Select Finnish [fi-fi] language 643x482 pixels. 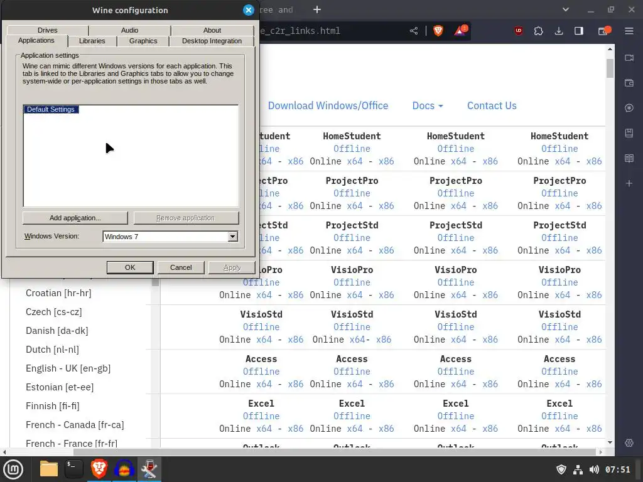[53, 406]
